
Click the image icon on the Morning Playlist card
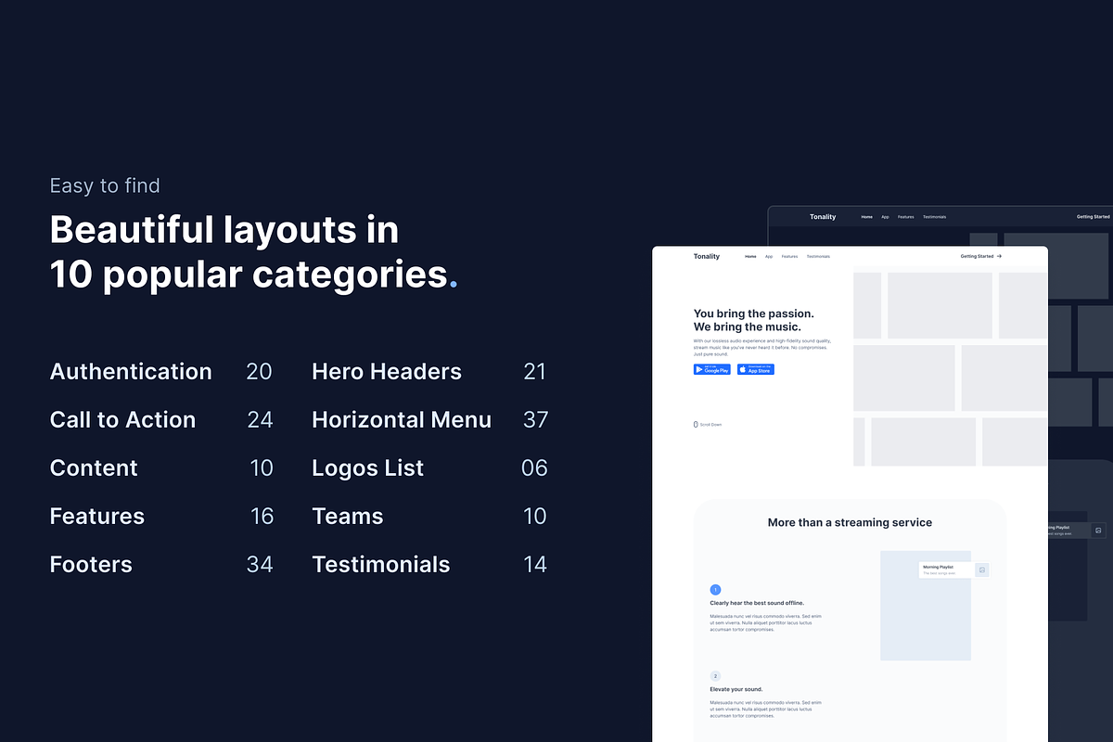[982, 569]
